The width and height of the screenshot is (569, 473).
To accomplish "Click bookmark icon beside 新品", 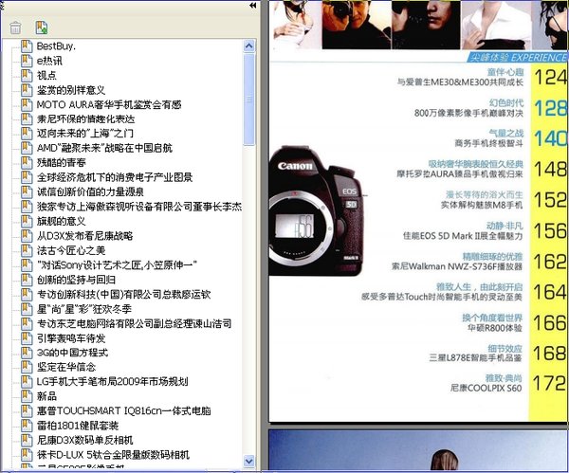I will (x=27, y=396).
